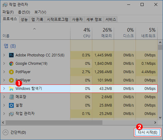The image size is (163, 140).
Task: Click the sort arrow above 이름 column
Action: click(x=34, y=29)
